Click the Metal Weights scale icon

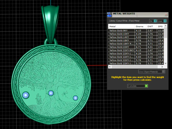(109, 15)
